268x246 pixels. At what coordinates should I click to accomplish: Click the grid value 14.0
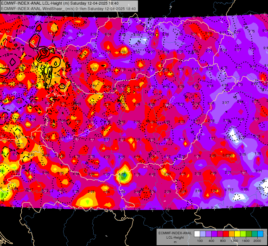[x=63, y=86]
